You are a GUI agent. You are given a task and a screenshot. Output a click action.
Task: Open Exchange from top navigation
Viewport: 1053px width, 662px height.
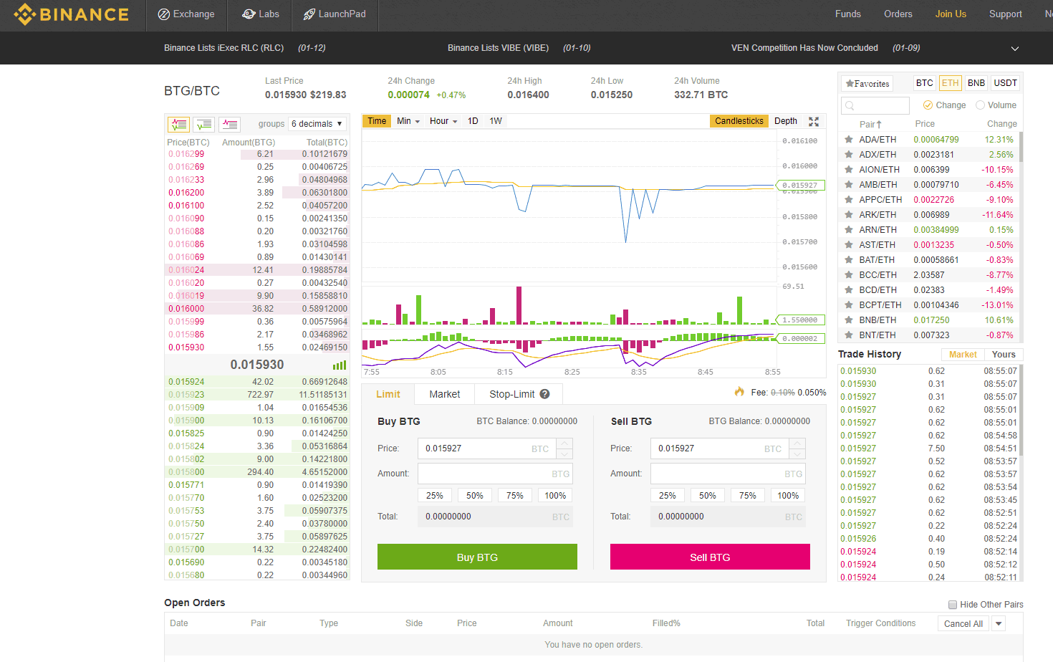(186, 14)
